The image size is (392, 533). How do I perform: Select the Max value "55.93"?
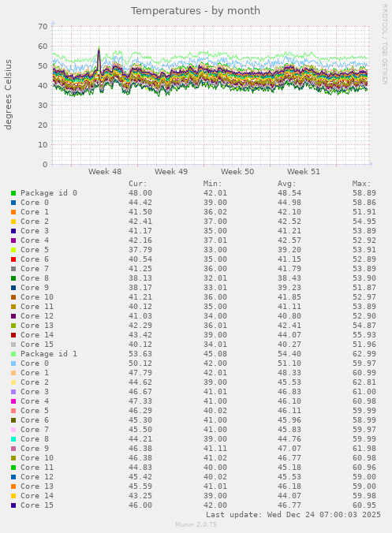click(x=364, y=335)
